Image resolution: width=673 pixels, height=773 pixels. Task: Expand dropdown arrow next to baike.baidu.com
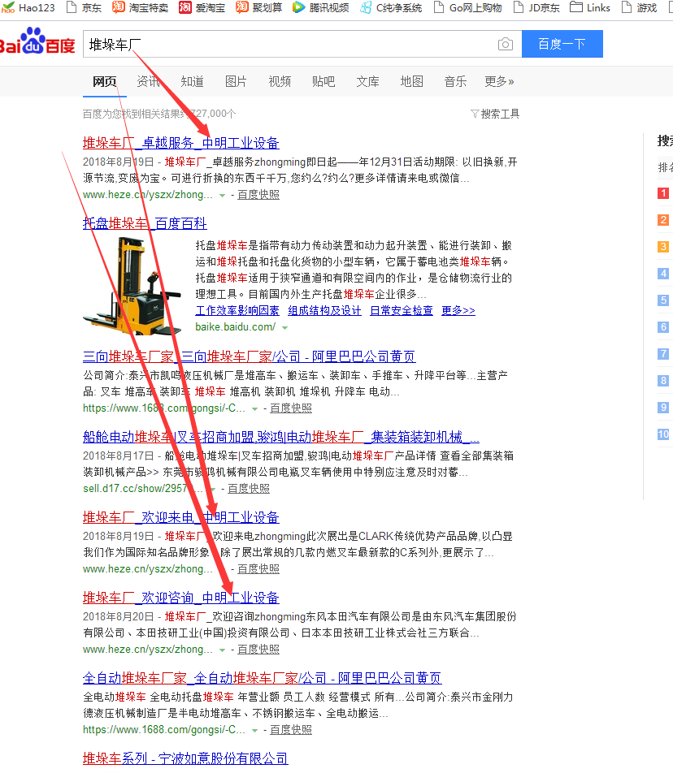[284, 328]
